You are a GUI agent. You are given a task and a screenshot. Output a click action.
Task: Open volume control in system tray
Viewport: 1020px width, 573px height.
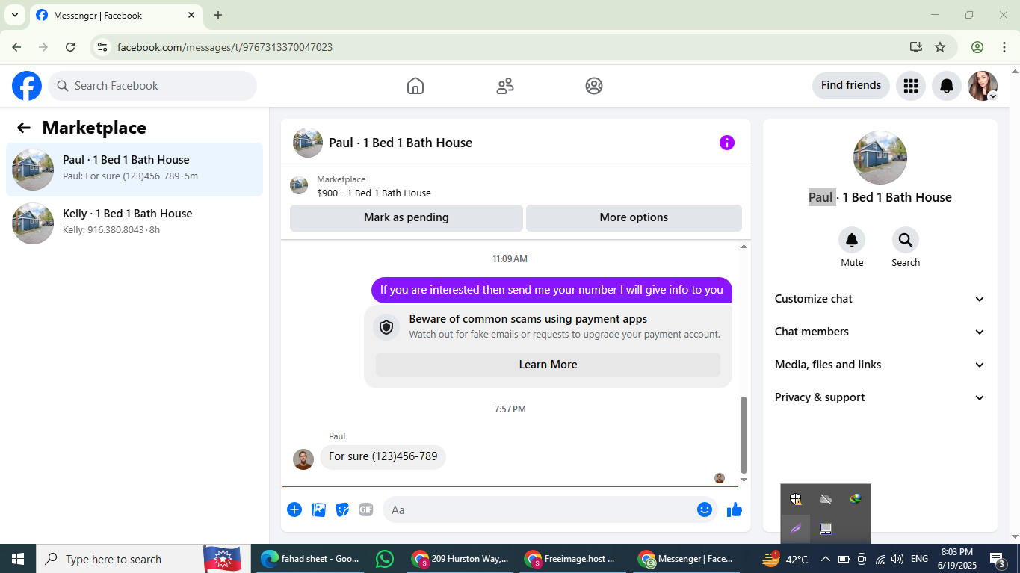pos(897,559)
